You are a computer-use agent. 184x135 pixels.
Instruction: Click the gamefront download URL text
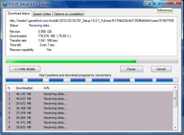[92, 21]
